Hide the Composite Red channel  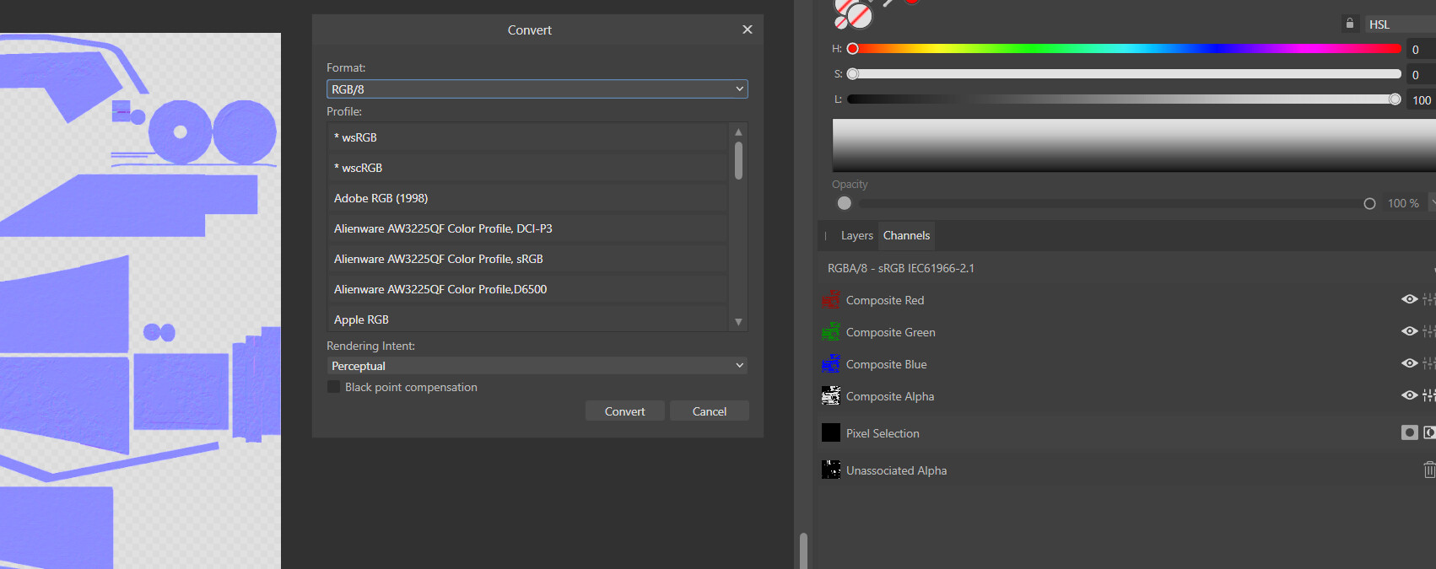pos(1409,299)
